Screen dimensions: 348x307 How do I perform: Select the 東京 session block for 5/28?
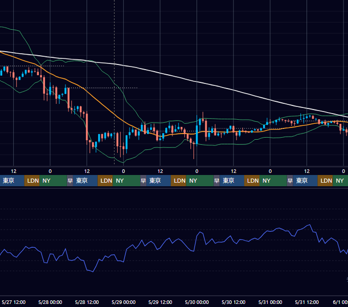(85, 181)
